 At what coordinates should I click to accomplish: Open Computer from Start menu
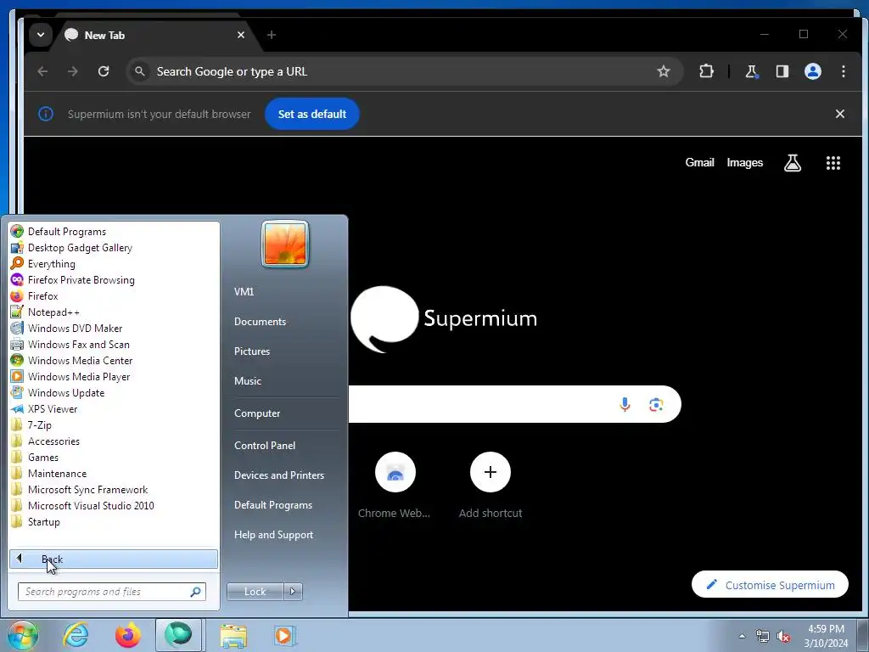coord(257,413)
